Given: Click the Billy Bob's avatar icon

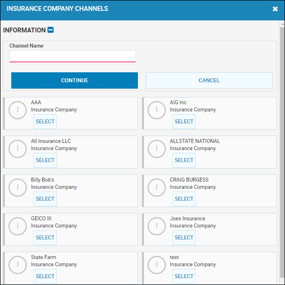Looking at the screenshot, I should [18, 187].
